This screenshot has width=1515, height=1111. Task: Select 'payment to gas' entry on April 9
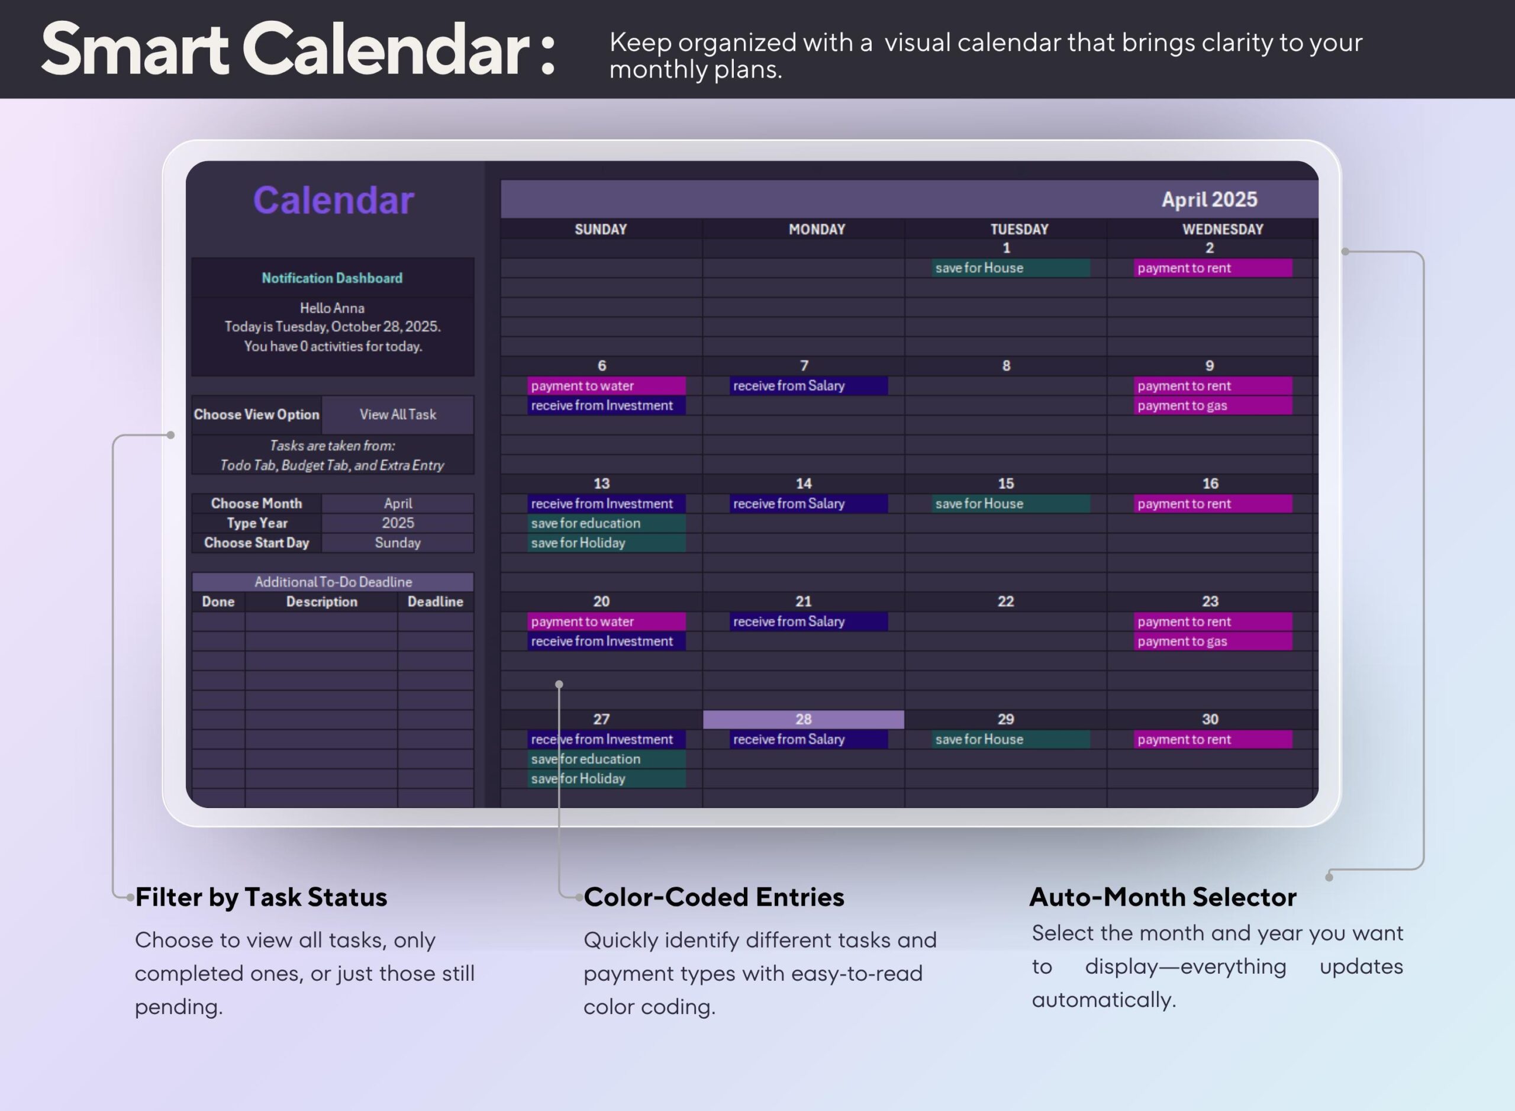(x=1213, y=405)
